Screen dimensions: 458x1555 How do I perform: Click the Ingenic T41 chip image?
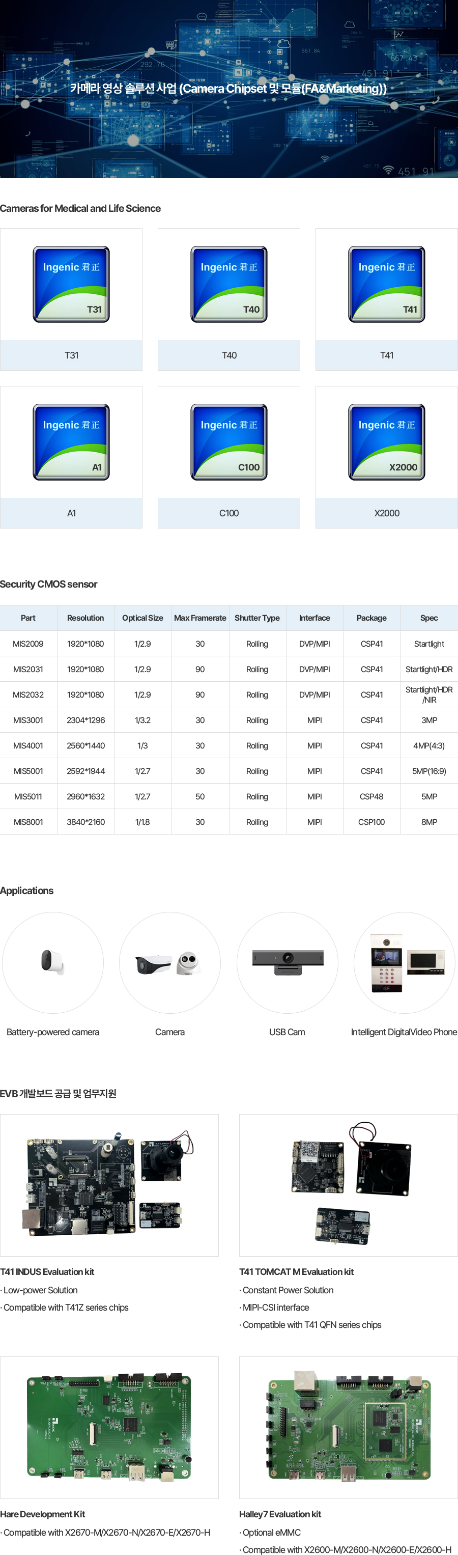[387, 284]
